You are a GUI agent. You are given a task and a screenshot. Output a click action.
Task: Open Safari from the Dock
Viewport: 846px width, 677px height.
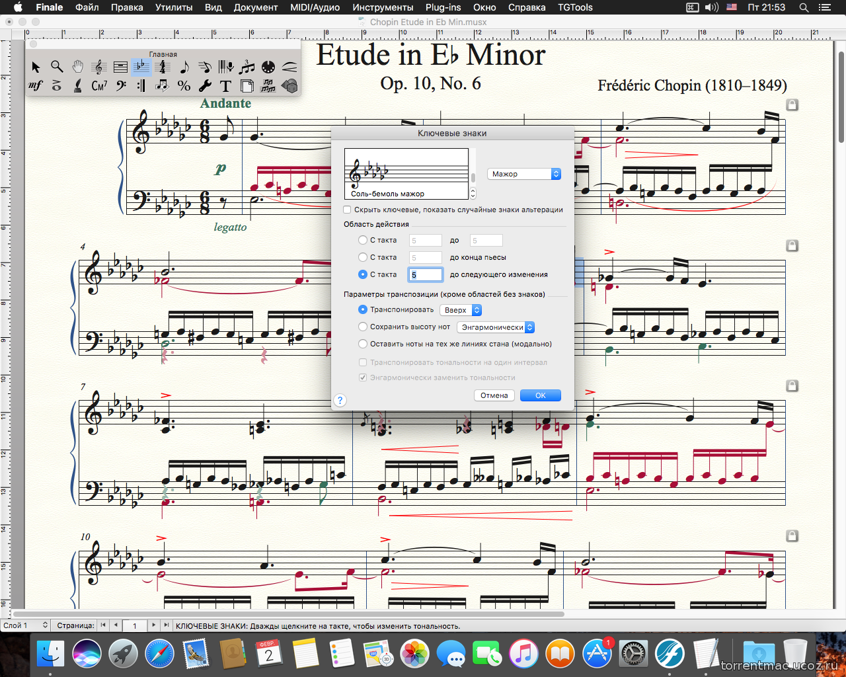click(159, 654)
